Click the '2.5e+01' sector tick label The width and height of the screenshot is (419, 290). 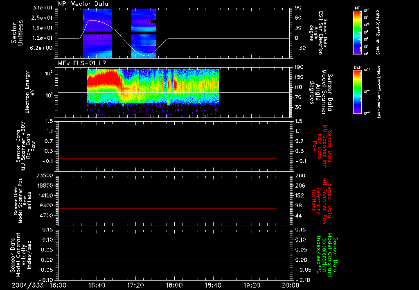(43, 18)
